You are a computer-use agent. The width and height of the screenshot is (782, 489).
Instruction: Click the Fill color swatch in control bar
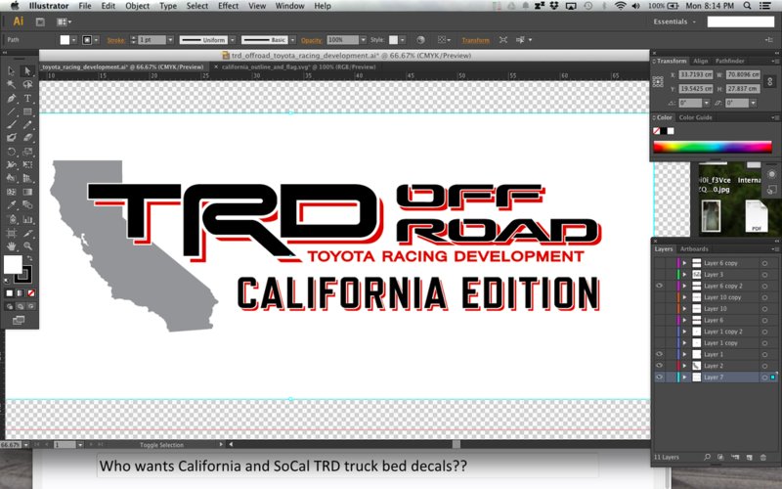click(x=65, y=40)
